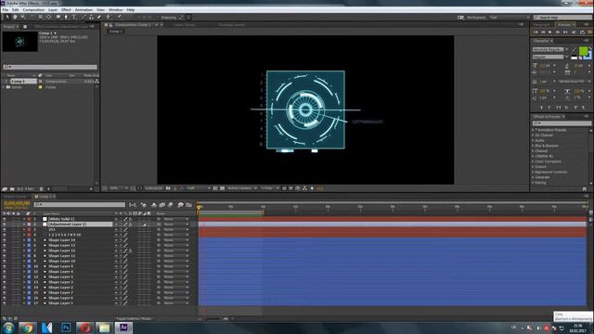594x334 pixels.
Task: Toggle audio mute in Preview panel
Action: pyautogui.click(x=574, y=32)
